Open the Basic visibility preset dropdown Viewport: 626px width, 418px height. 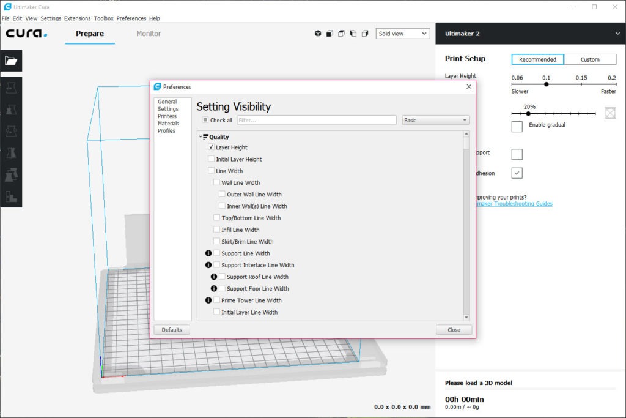[x=435, y=120]
